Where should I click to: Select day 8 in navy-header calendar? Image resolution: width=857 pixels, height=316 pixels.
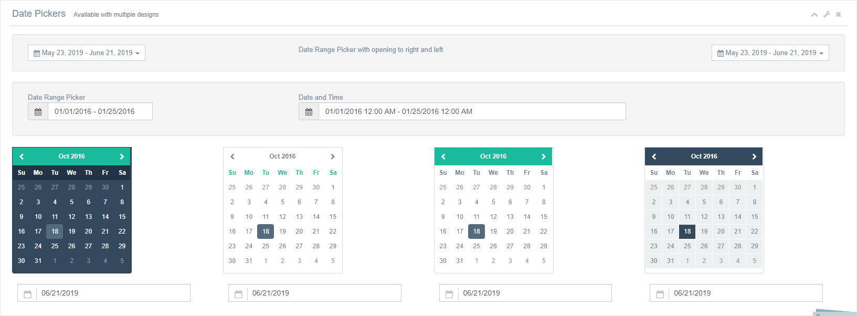pos(755,202)
